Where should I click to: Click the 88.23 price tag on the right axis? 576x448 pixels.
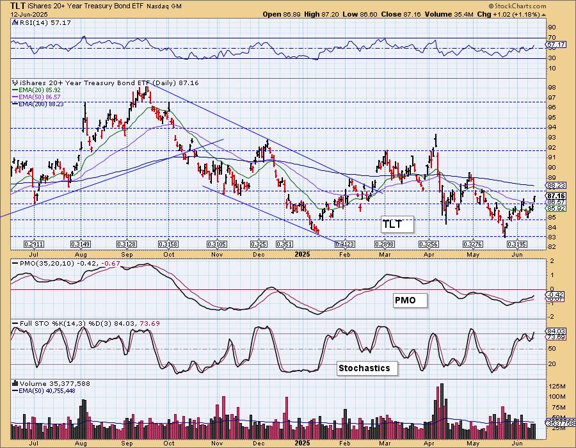coord(556,186)
